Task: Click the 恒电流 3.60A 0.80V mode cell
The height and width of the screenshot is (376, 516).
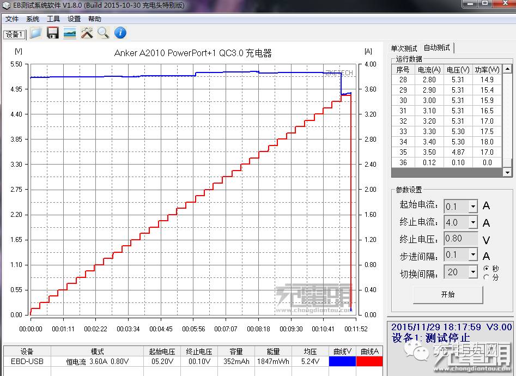Action: point(97,361)
